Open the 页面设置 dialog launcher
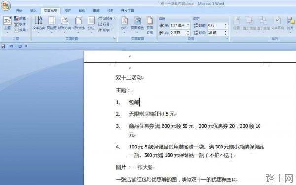Image resolution: width=296 pixels, height=185 pixels. point(115,38)
